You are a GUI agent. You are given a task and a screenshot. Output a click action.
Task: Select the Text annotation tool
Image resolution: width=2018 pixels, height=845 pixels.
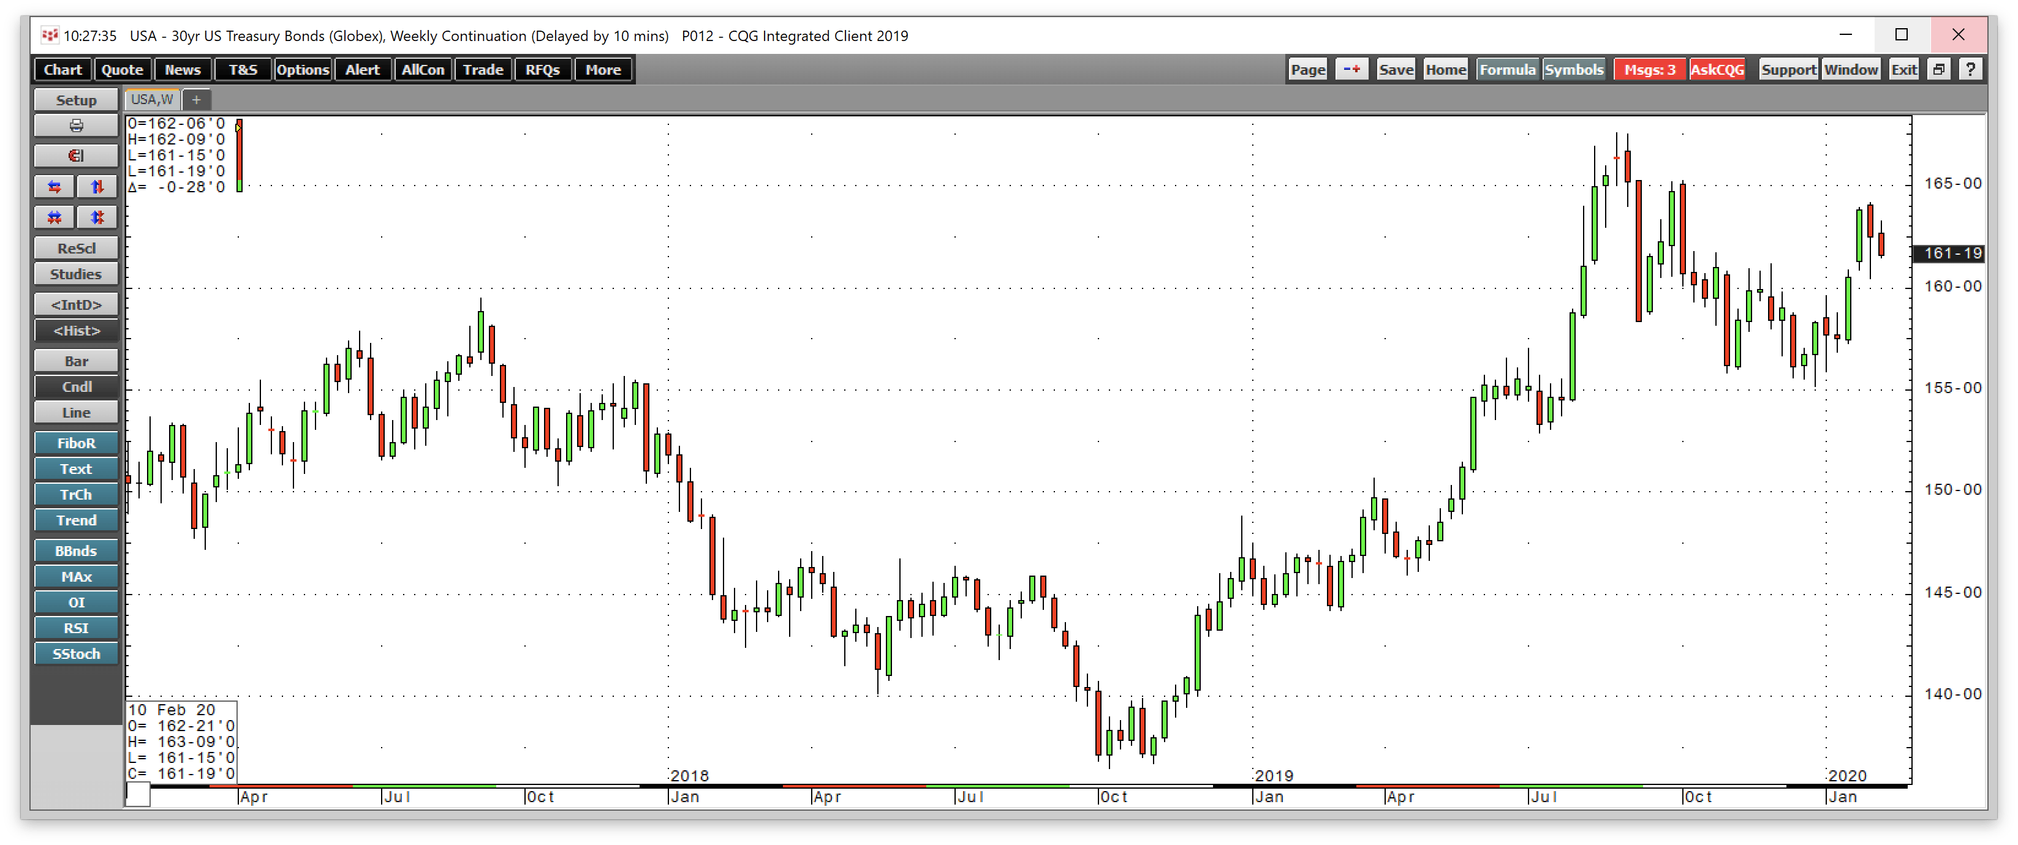76,468
